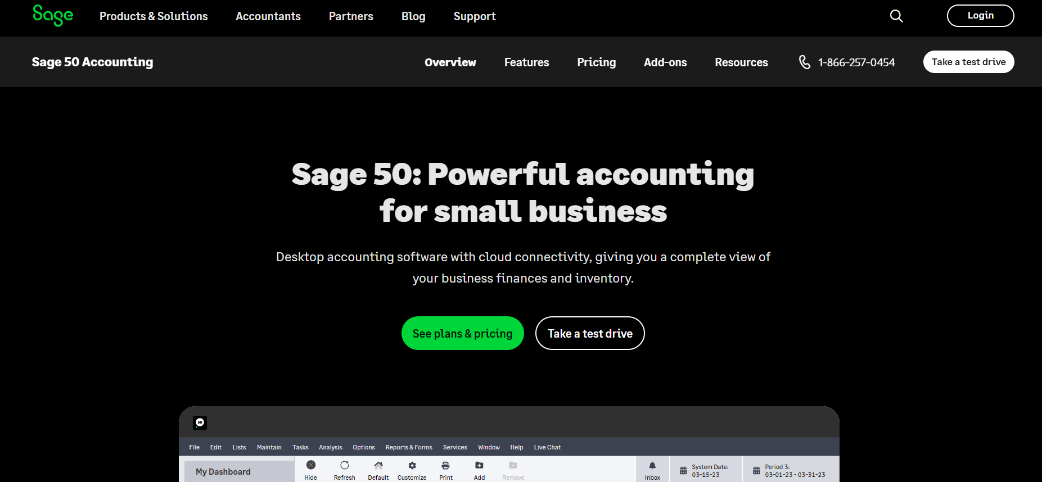Click the Login button

(980, 16)
